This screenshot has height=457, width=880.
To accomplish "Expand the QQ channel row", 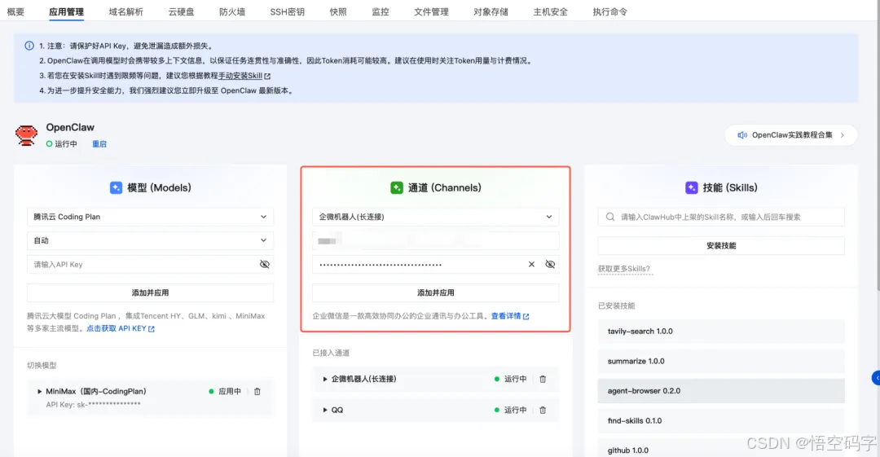I will point(325,410).
